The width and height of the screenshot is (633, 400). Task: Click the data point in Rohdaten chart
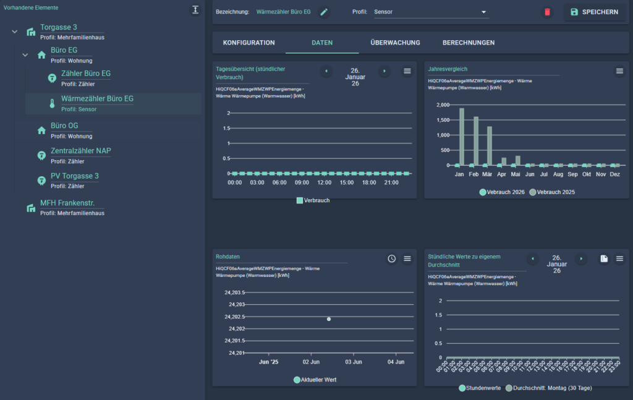click(x=329, y=319)
